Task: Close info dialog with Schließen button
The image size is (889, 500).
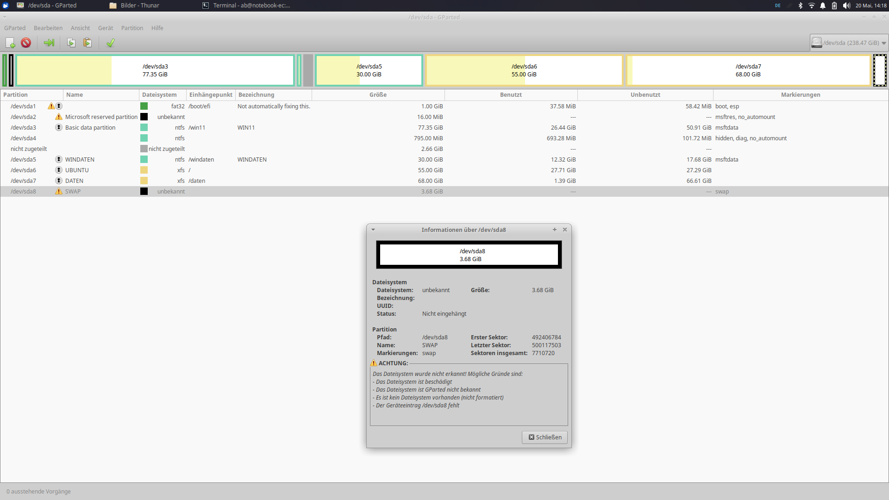Action: tap(545, 437)
